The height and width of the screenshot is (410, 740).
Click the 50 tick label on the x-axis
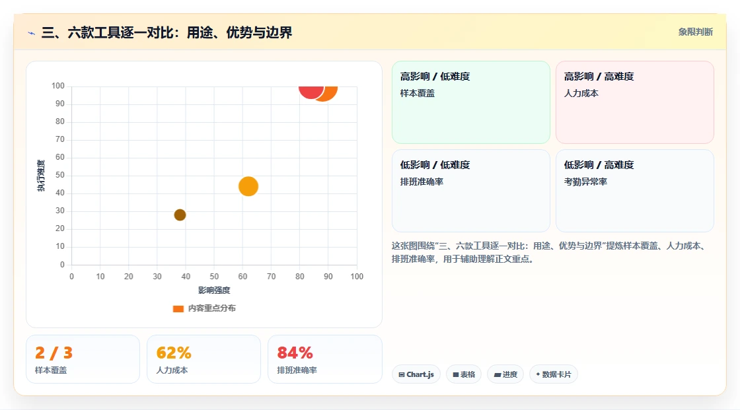[x=214, y=277]
